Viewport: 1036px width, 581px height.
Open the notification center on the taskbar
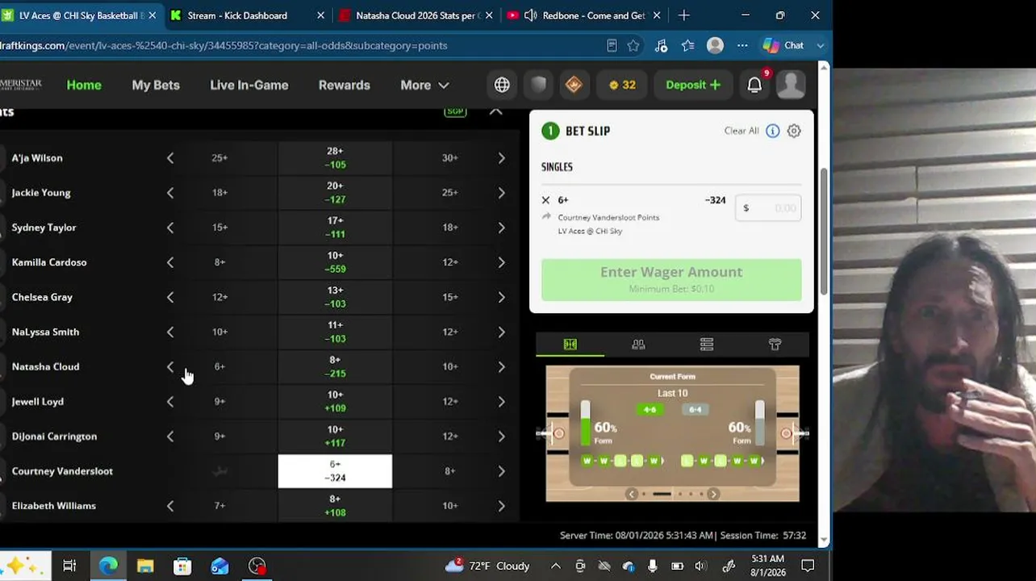[x=808, y=566]
